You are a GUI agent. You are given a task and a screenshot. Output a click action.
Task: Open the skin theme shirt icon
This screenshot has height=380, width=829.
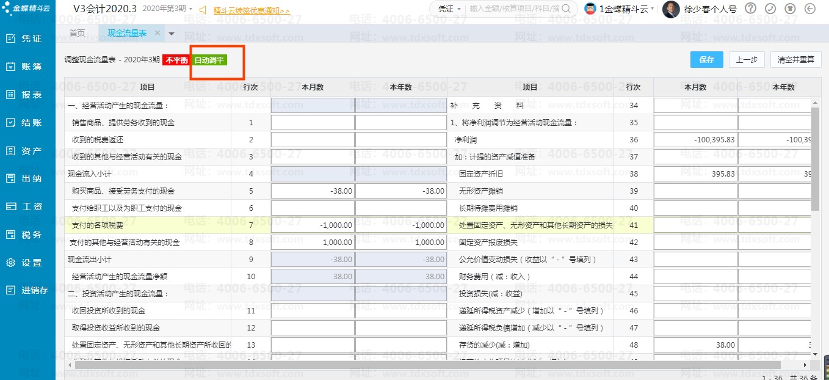tap(790, 9)
